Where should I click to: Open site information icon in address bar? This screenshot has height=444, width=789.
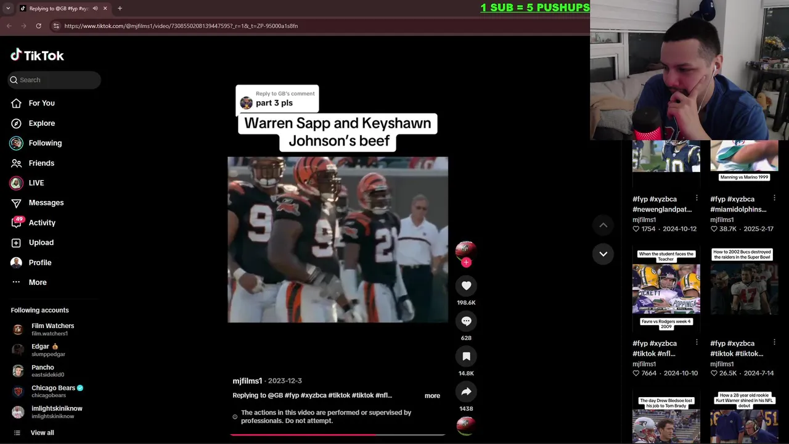[x=56, y=26]
